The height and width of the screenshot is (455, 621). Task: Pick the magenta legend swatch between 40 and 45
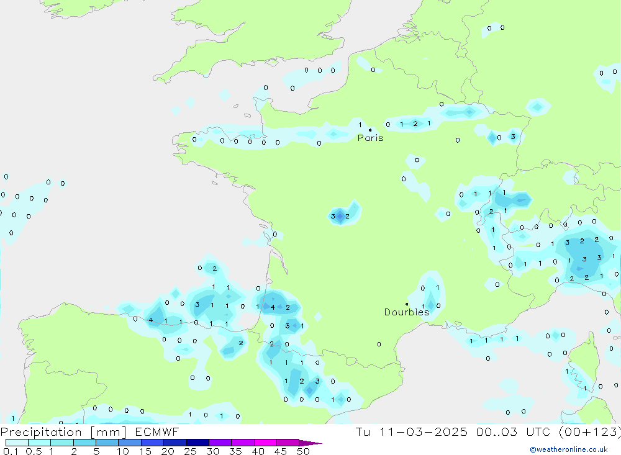click(265, 443)
